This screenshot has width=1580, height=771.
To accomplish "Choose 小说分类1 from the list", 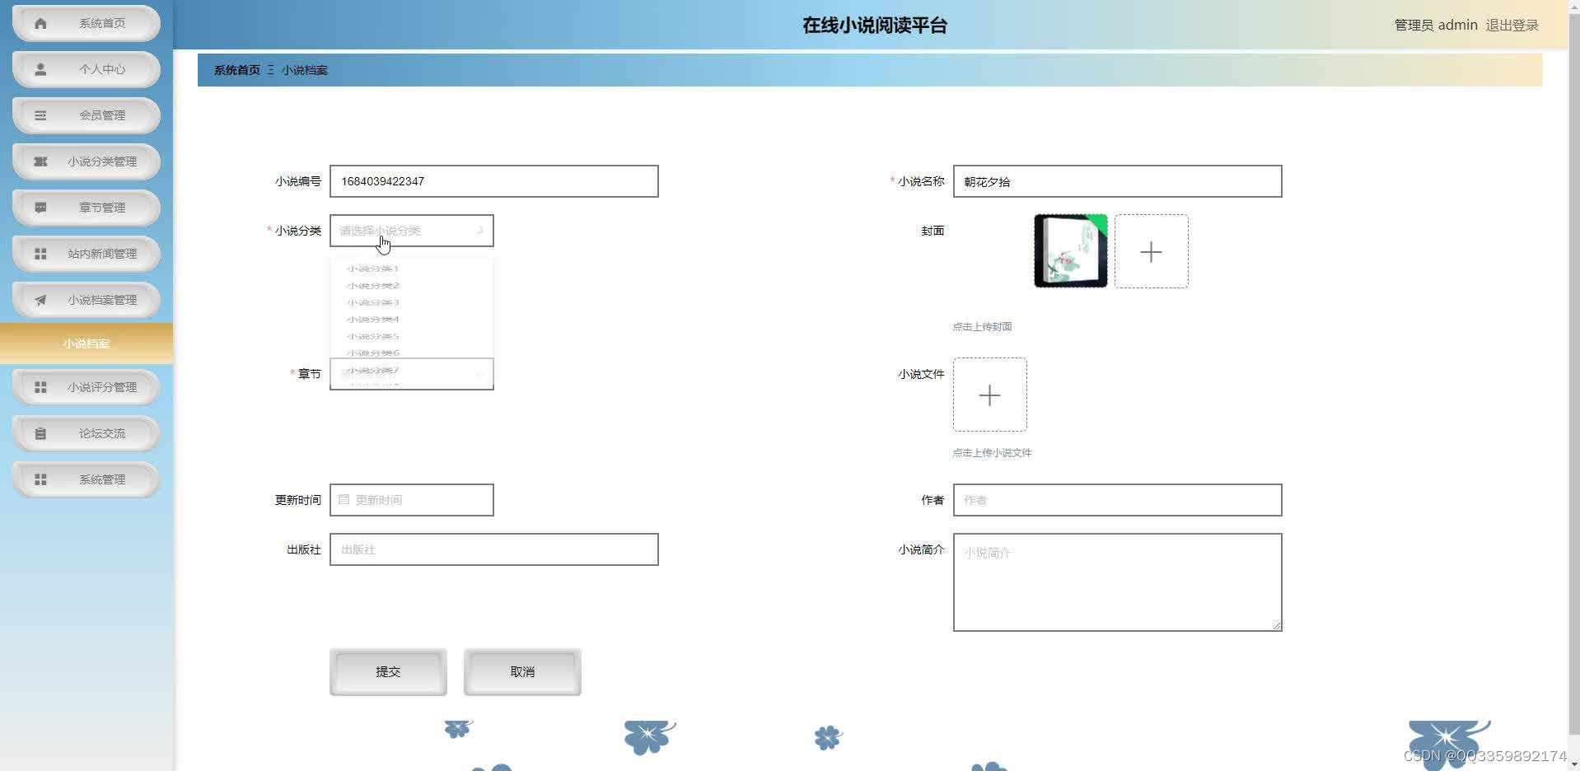I will coord(411,269).
